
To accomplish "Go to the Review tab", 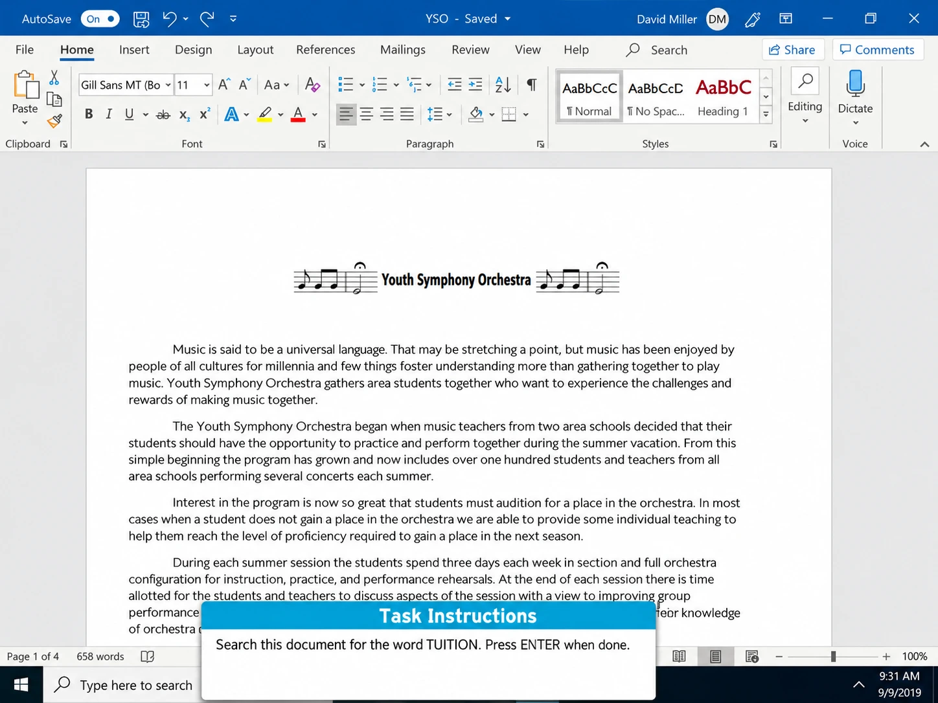I will pos(470,50).
